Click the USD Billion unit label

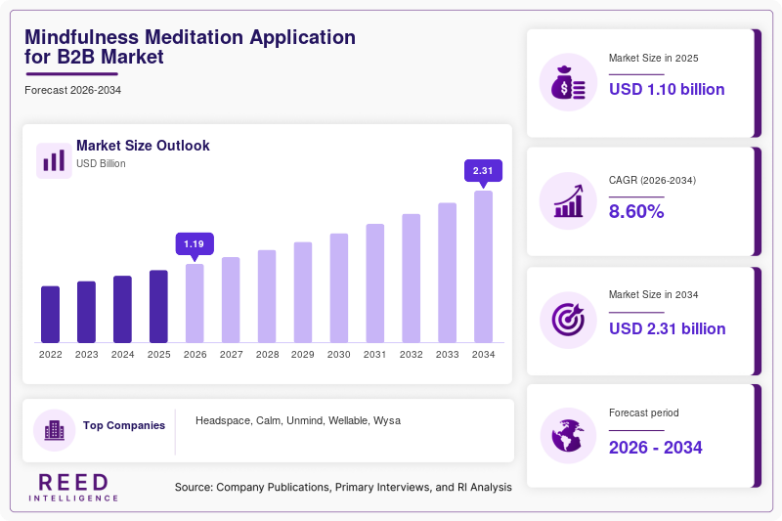[101, 163]
